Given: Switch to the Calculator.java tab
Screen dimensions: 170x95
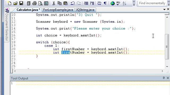Looking at the screenshot, I should tap(28, 10).
